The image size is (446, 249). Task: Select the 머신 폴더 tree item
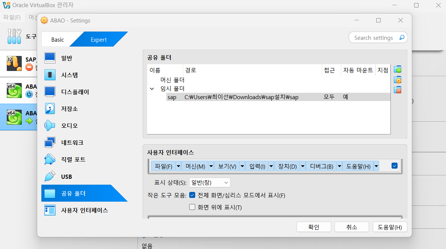(x=172, y=80)
